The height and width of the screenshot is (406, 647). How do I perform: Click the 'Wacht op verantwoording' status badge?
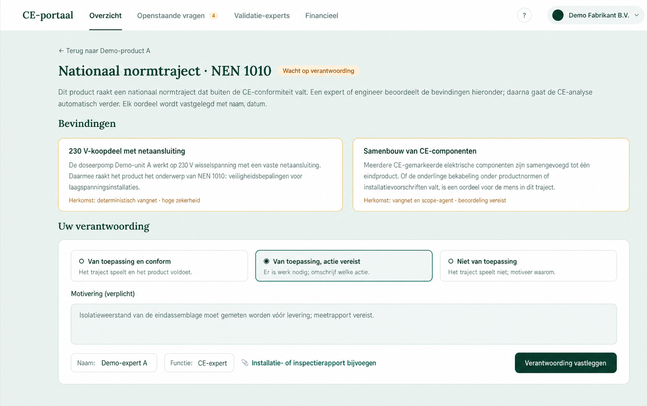318,71
